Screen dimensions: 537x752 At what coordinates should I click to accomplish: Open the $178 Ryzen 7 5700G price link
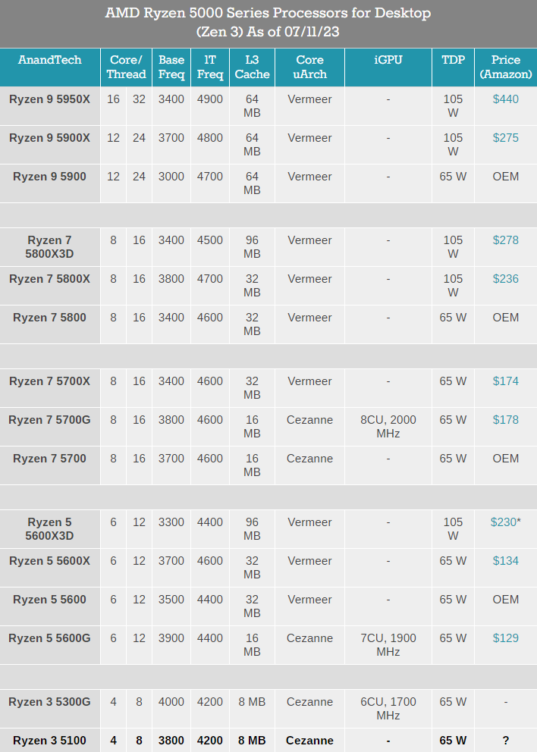tap(505, 420)
